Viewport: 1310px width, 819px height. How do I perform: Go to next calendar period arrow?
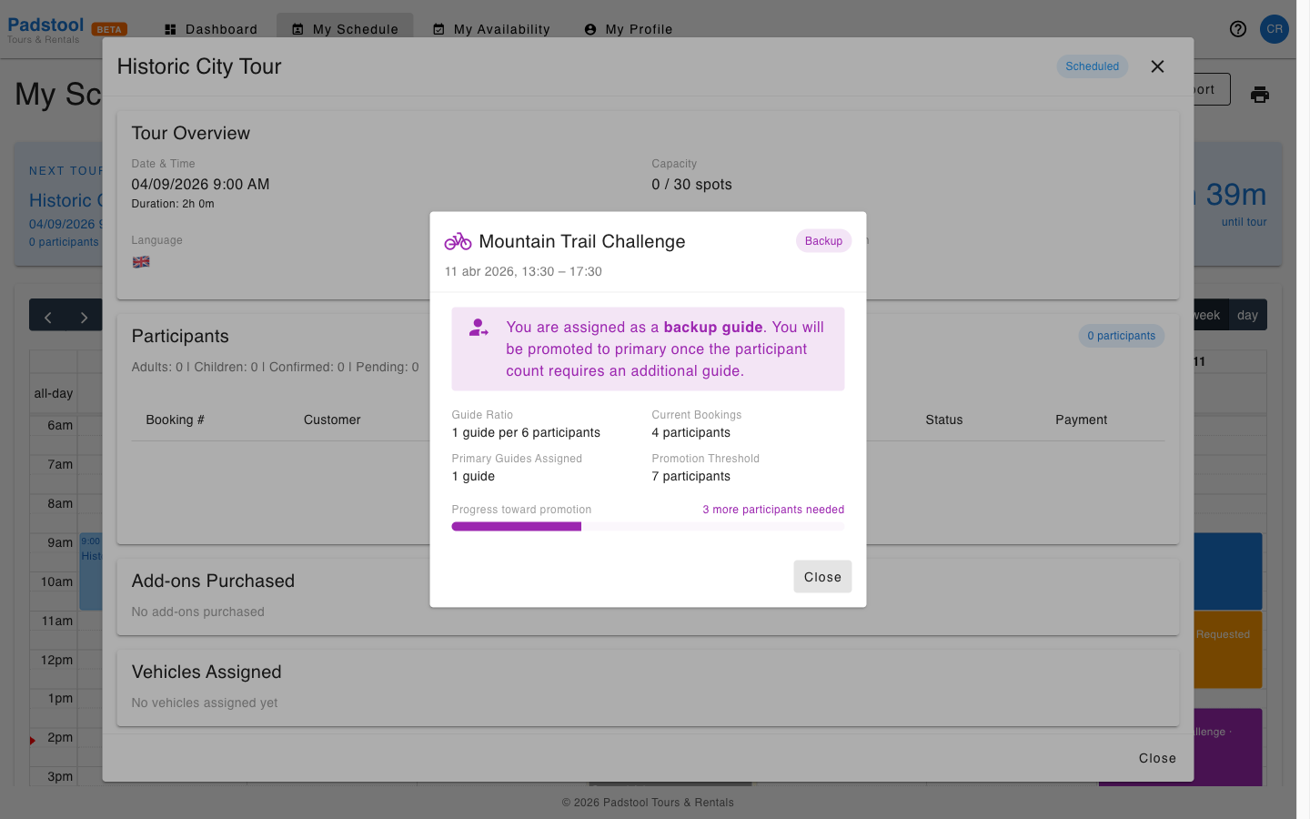pos(84,318)
